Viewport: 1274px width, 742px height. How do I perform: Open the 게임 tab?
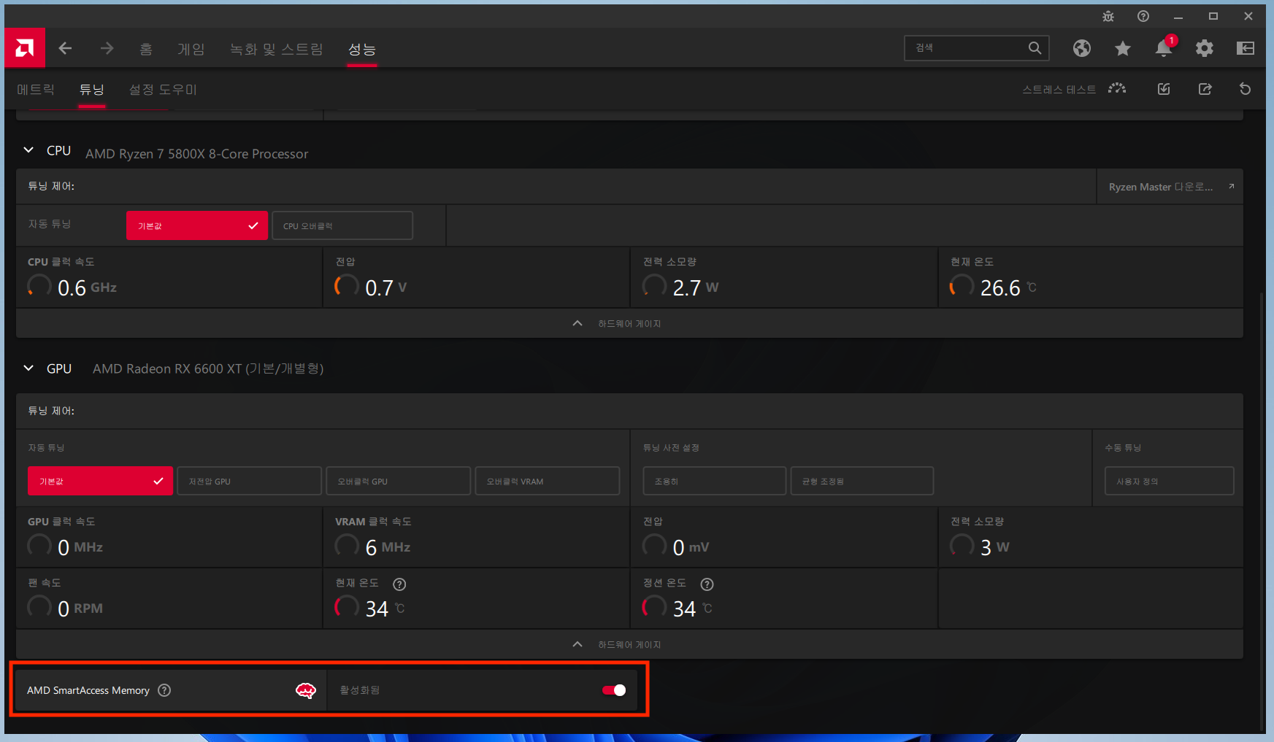tap(191, 49)
